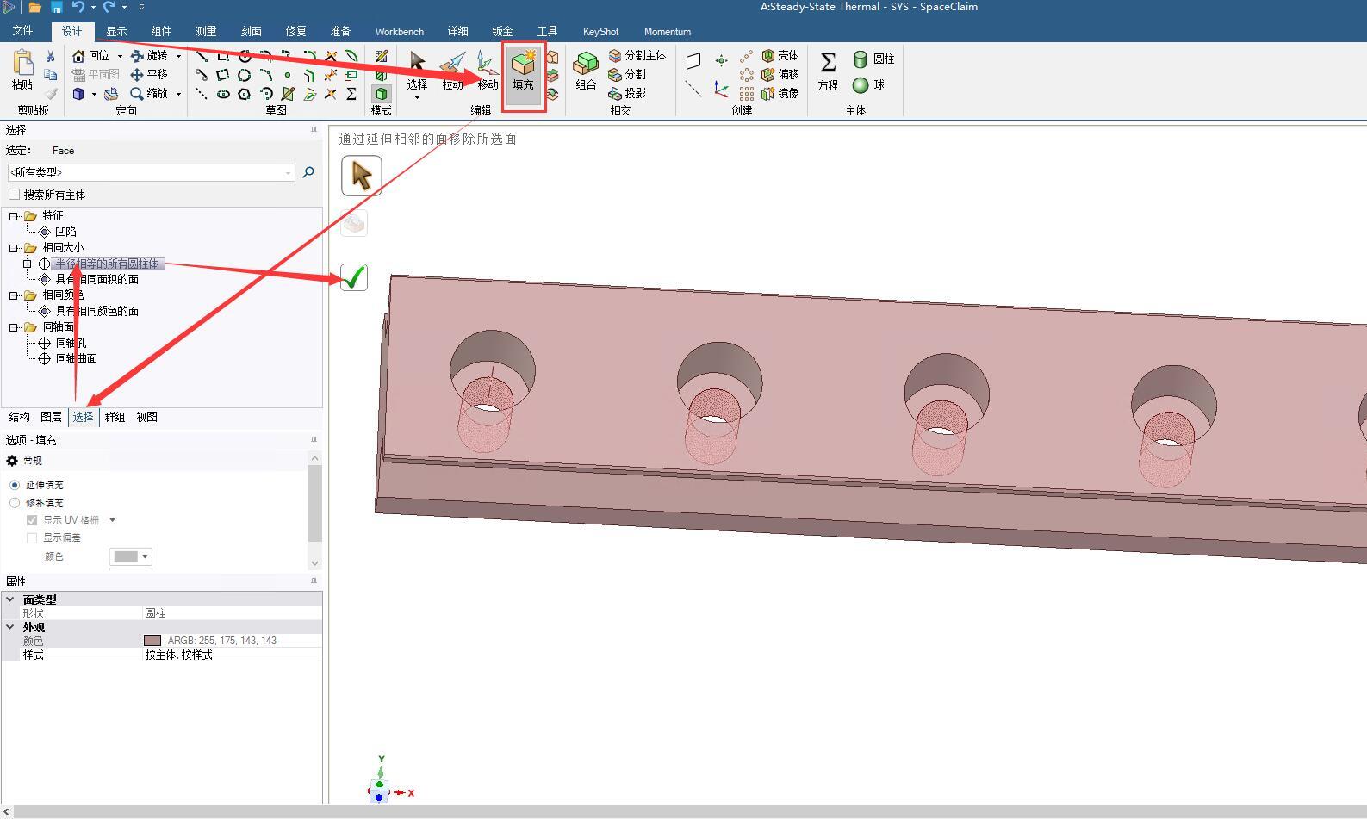The height and width of the screenshot is (819, 1367).
Task: Click the Split Body (分割主体) tool
Action: 637,55
